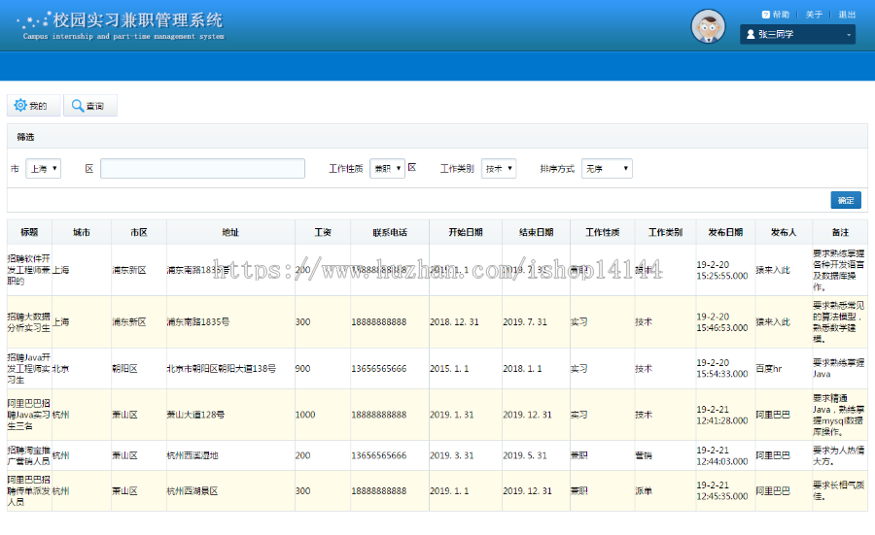Click the 工资 column header
The height and width of the screenshot is (535, 875).
coord(323,232)
